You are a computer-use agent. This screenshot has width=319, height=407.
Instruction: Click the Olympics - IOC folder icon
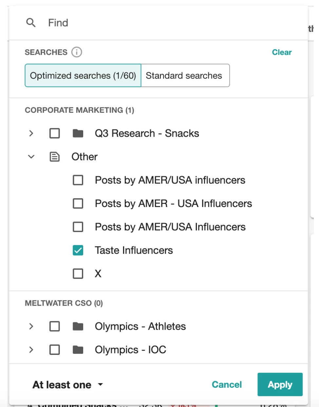coord(78,350)
